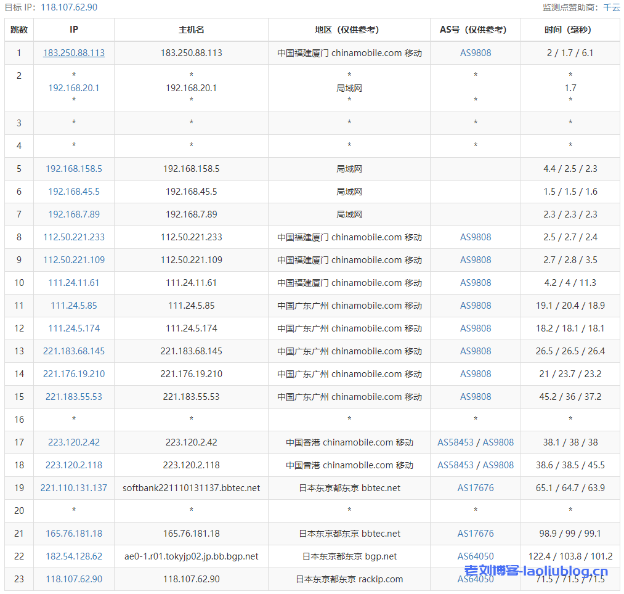Screen dimensions: 624x594
Task: Open details for 112.50.221.233
Action: click(73, 237)
